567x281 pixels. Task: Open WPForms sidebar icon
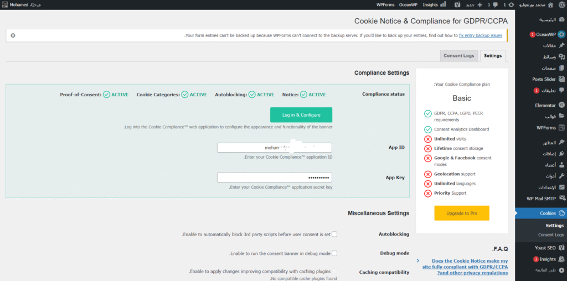tap(561, 127)
